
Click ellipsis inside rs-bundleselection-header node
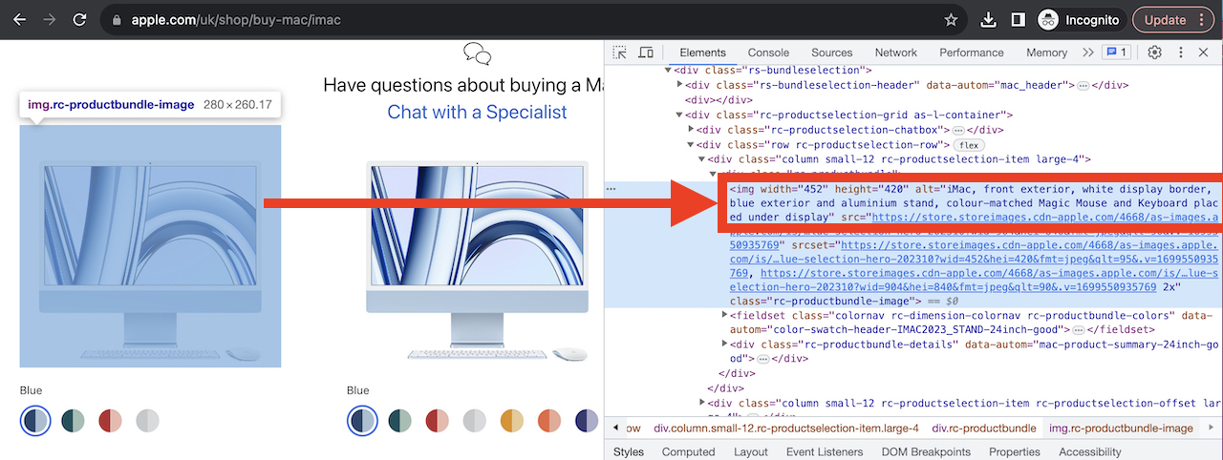pyautogui.click(x=1083, y=86)
